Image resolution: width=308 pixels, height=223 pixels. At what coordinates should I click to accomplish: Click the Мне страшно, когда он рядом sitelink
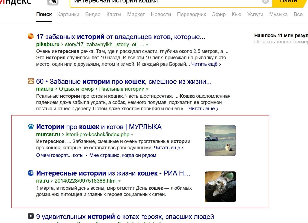[123, 155]
